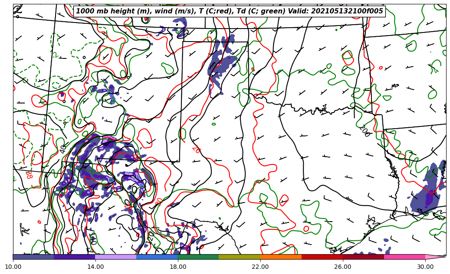Select the slate-blue 10–12 colorbar segment

(33, 257)
